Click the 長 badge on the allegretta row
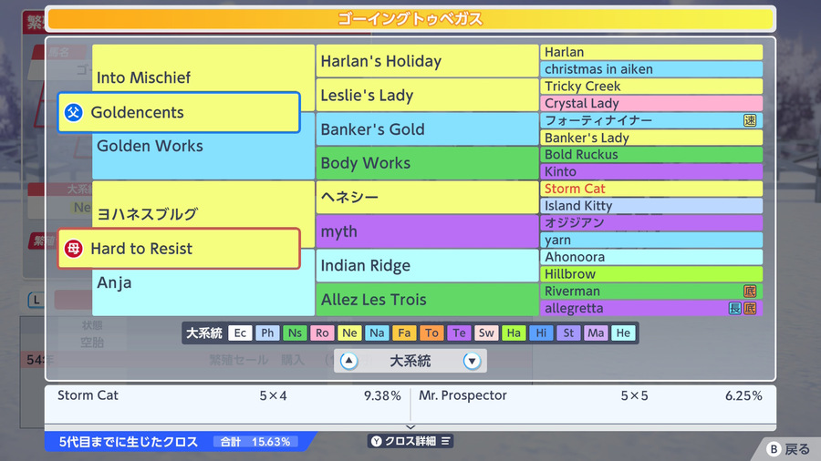 click(735, 308)
